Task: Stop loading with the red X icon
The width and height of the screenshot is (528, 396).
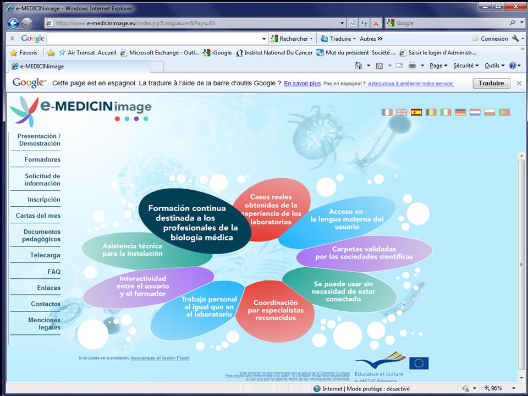Action: (x=376, y=23)
